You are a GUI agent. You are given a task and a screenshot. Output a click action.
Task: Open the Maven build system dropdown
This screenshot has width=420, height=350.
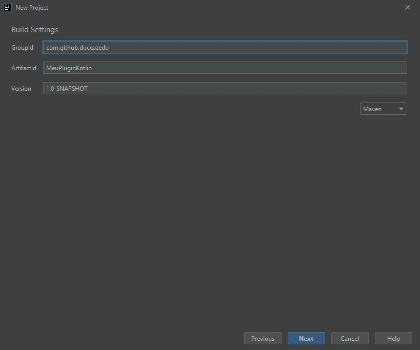(x=383, y=109)
